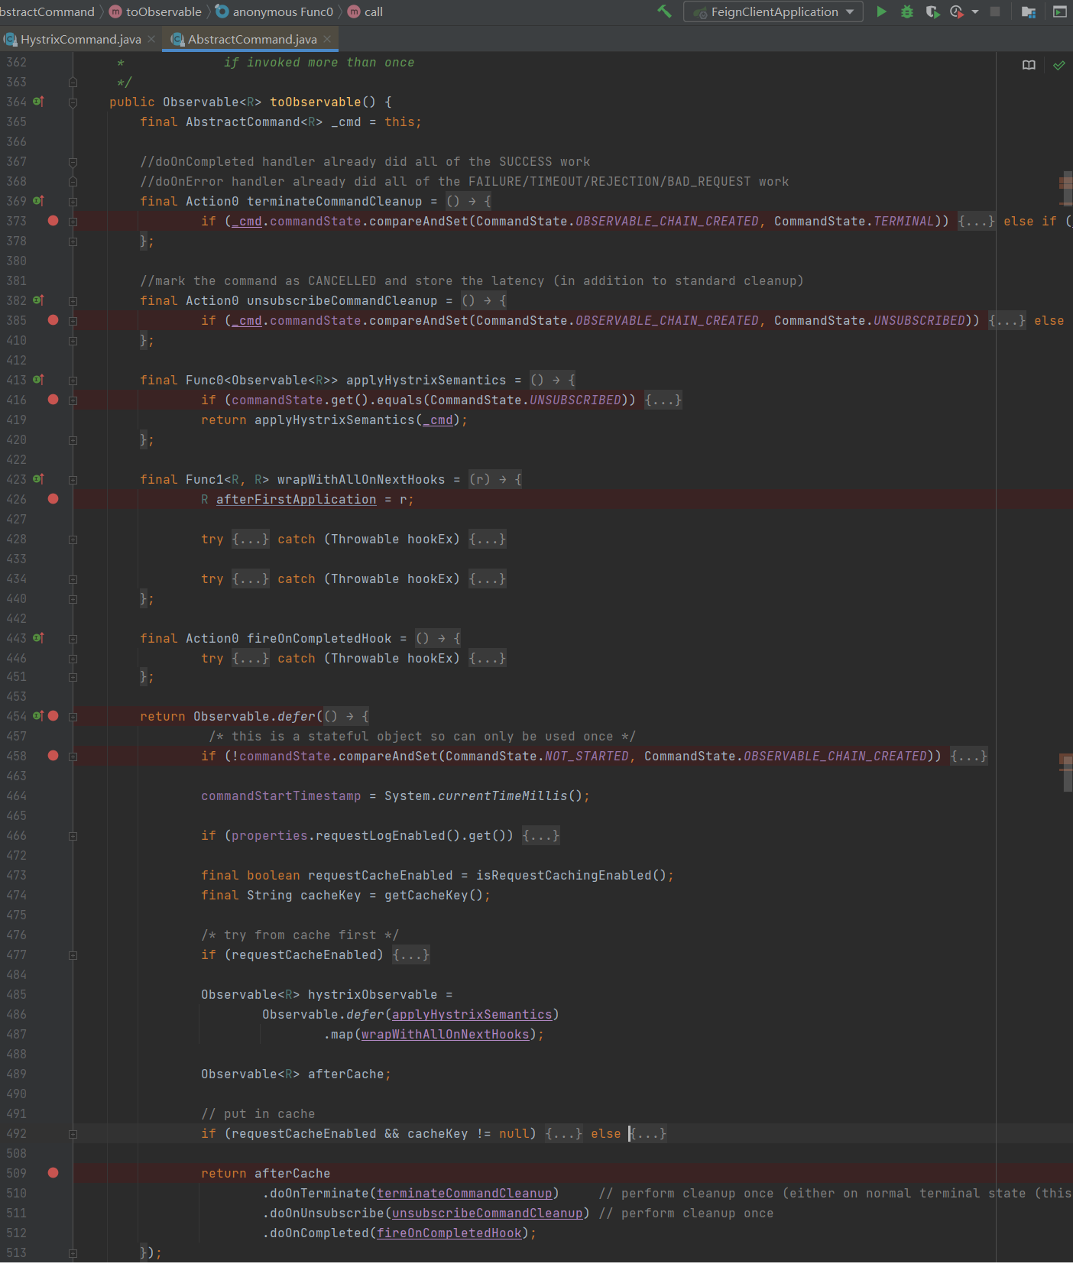The width and height of the screenshot is (1073, 1267).
Task: Open the inspections green checkmark widget
Action: click(1059, 65)
